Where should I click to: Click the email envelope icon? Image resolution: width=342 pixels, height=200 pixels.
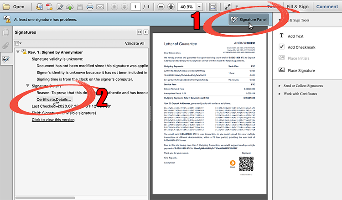point(101,7)
